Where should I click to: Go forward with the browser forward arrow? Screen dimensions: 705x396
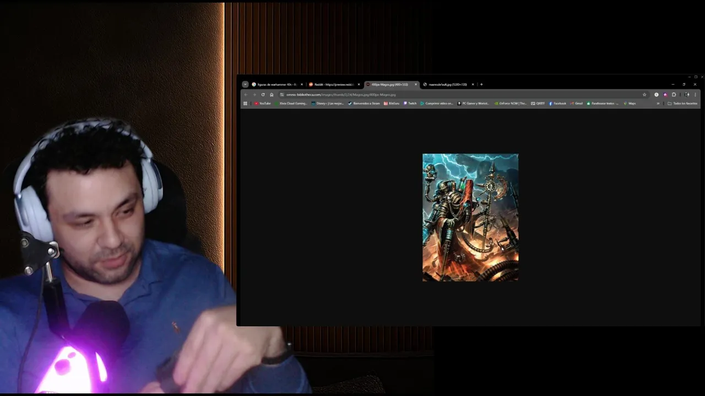(x=254, y=95)
